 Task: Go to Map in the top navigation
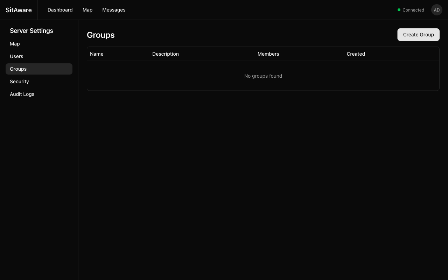87,10
